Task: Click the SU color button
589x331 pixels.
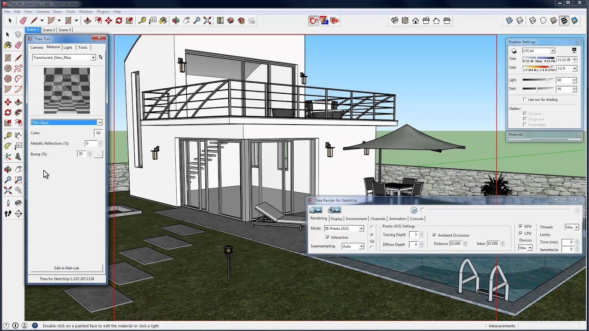Action: click(98, 133)
